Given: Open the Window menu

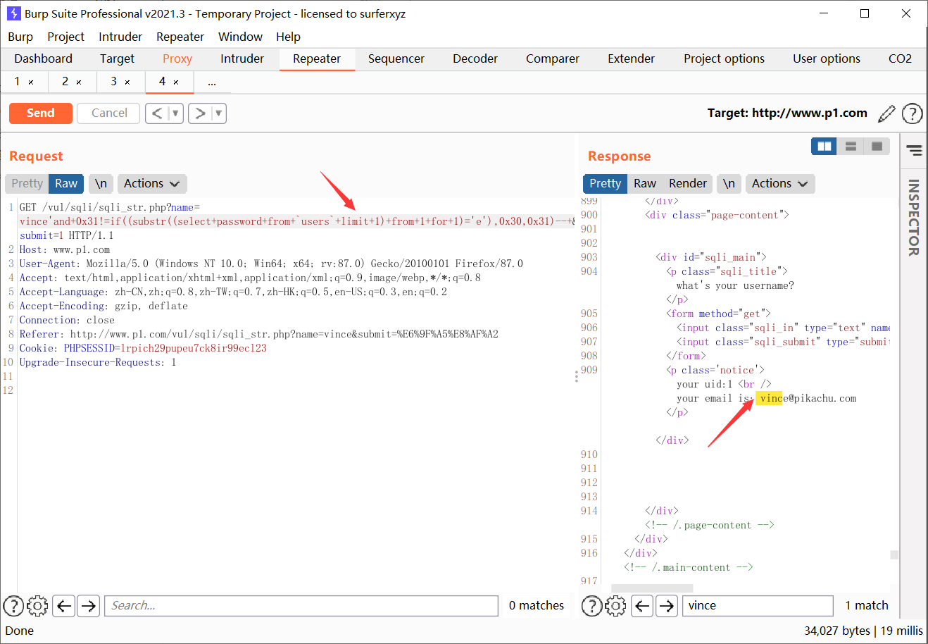Looking at the screenshot, I should click(x=240, y=37).
